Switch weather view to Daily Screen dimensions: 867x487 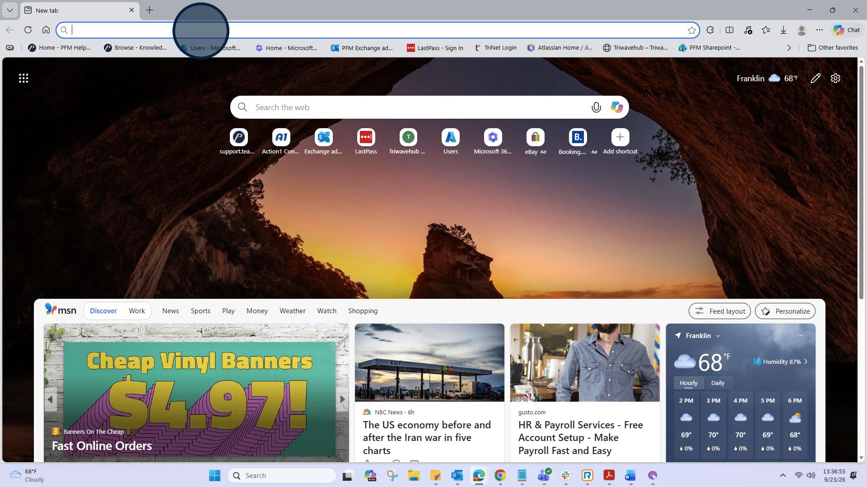[718, 383]
